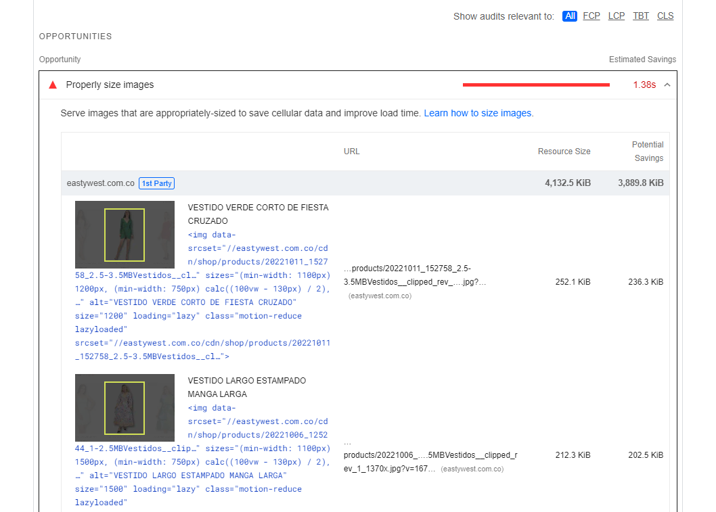Click the VESTIDO LARGO ESTAMPADO thumbnail
Image resolution: width=716 pixels, height=512 pixels.
pos(125,407)
